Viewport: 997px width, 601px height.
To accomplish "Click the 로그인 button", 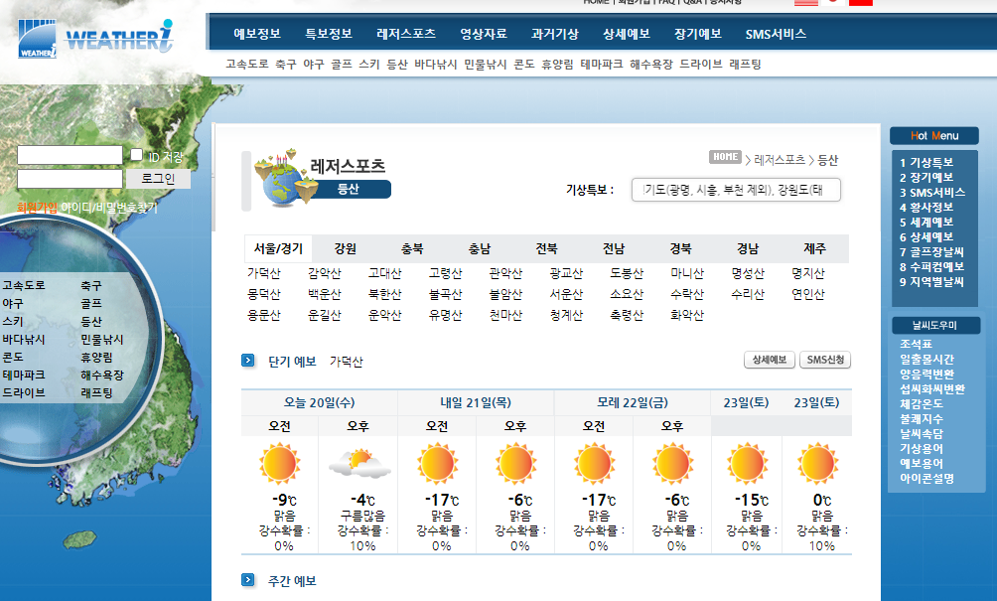I will (158, 179).
